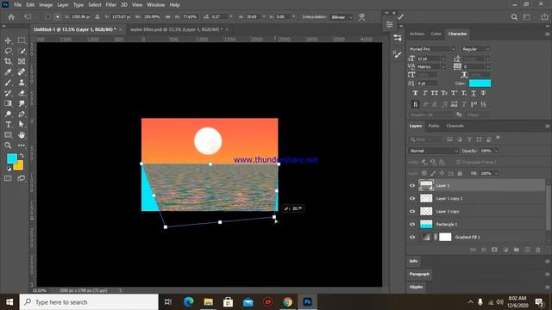The height and width of the screenshot is (310, 552).
Task: Open the layer Fill dropdown arrow
Action: tap(496, 173)
